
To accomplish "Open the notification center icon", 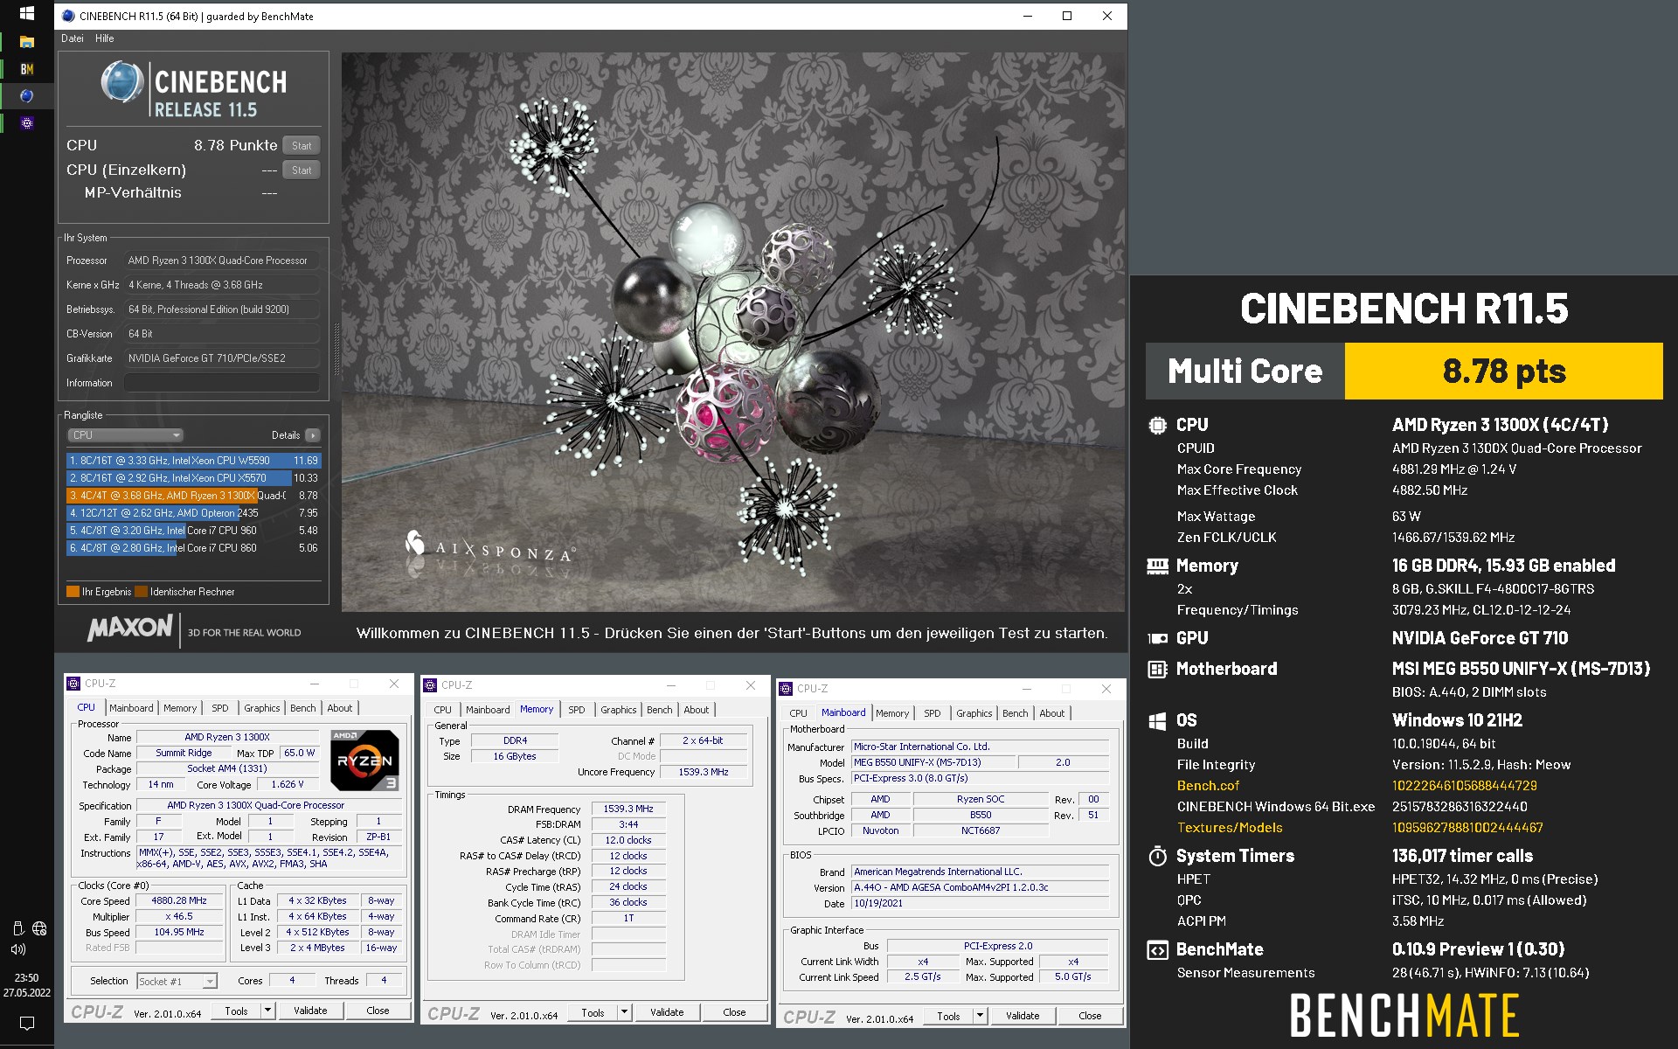I will [x=26, y=1023].
